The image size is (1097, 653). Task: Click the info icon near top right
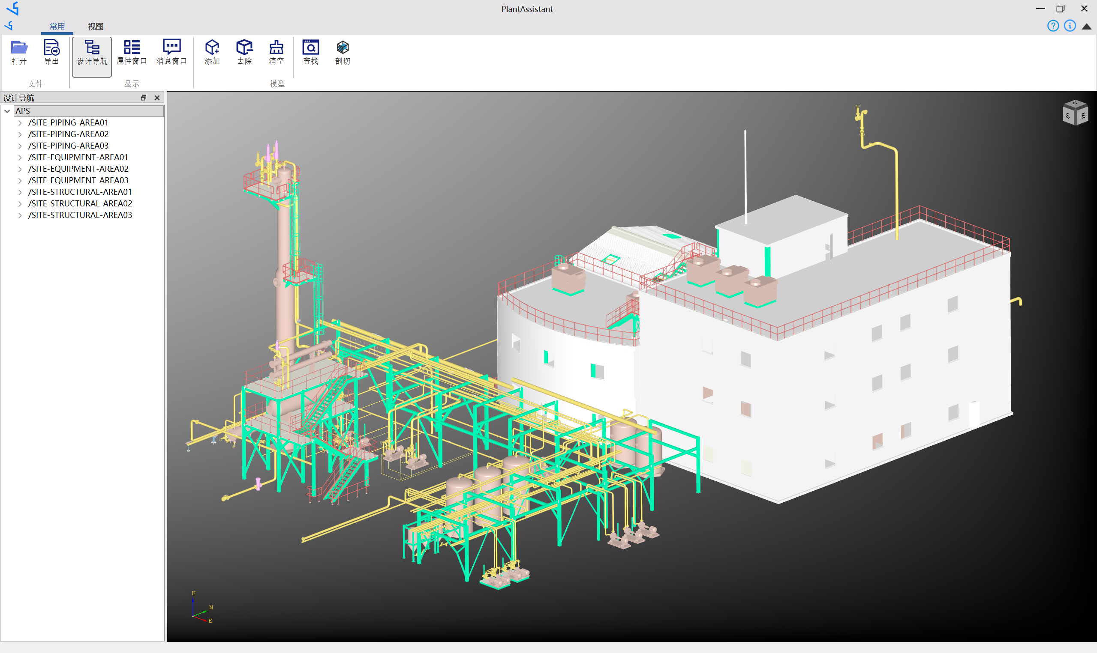click(x=1069, y=26)
